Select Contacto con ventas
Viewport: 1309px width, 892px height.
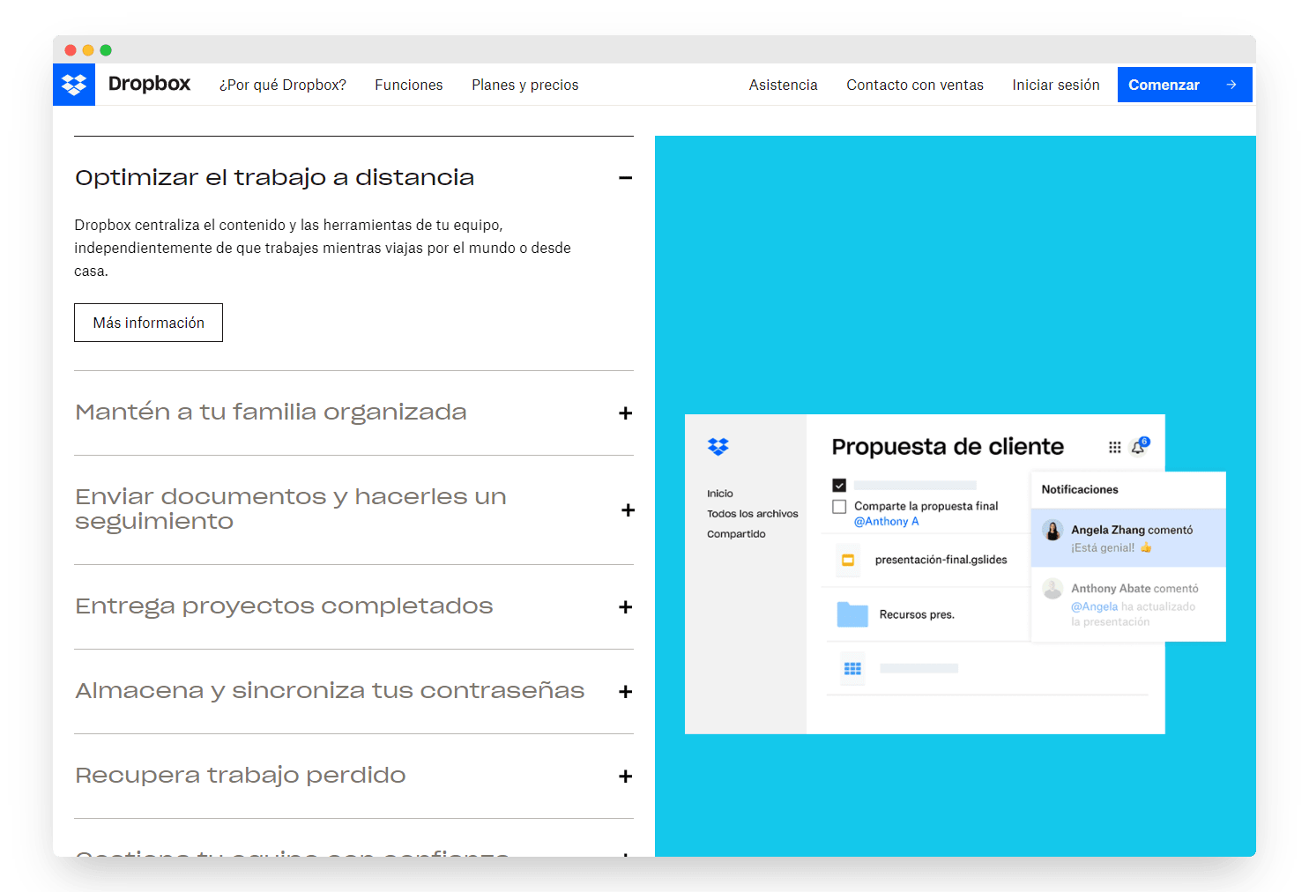[x=915, y=85]
